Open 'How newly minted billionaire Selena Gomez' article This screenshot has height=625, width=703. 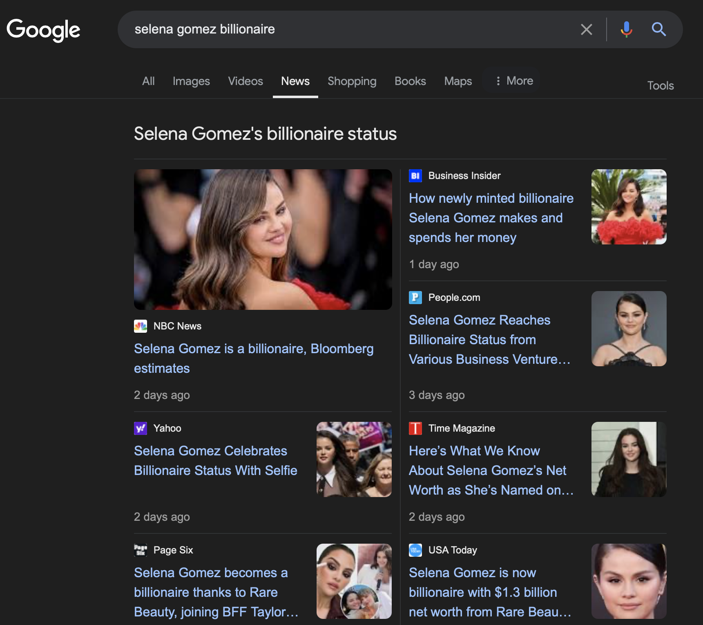(x=491, y=218)
